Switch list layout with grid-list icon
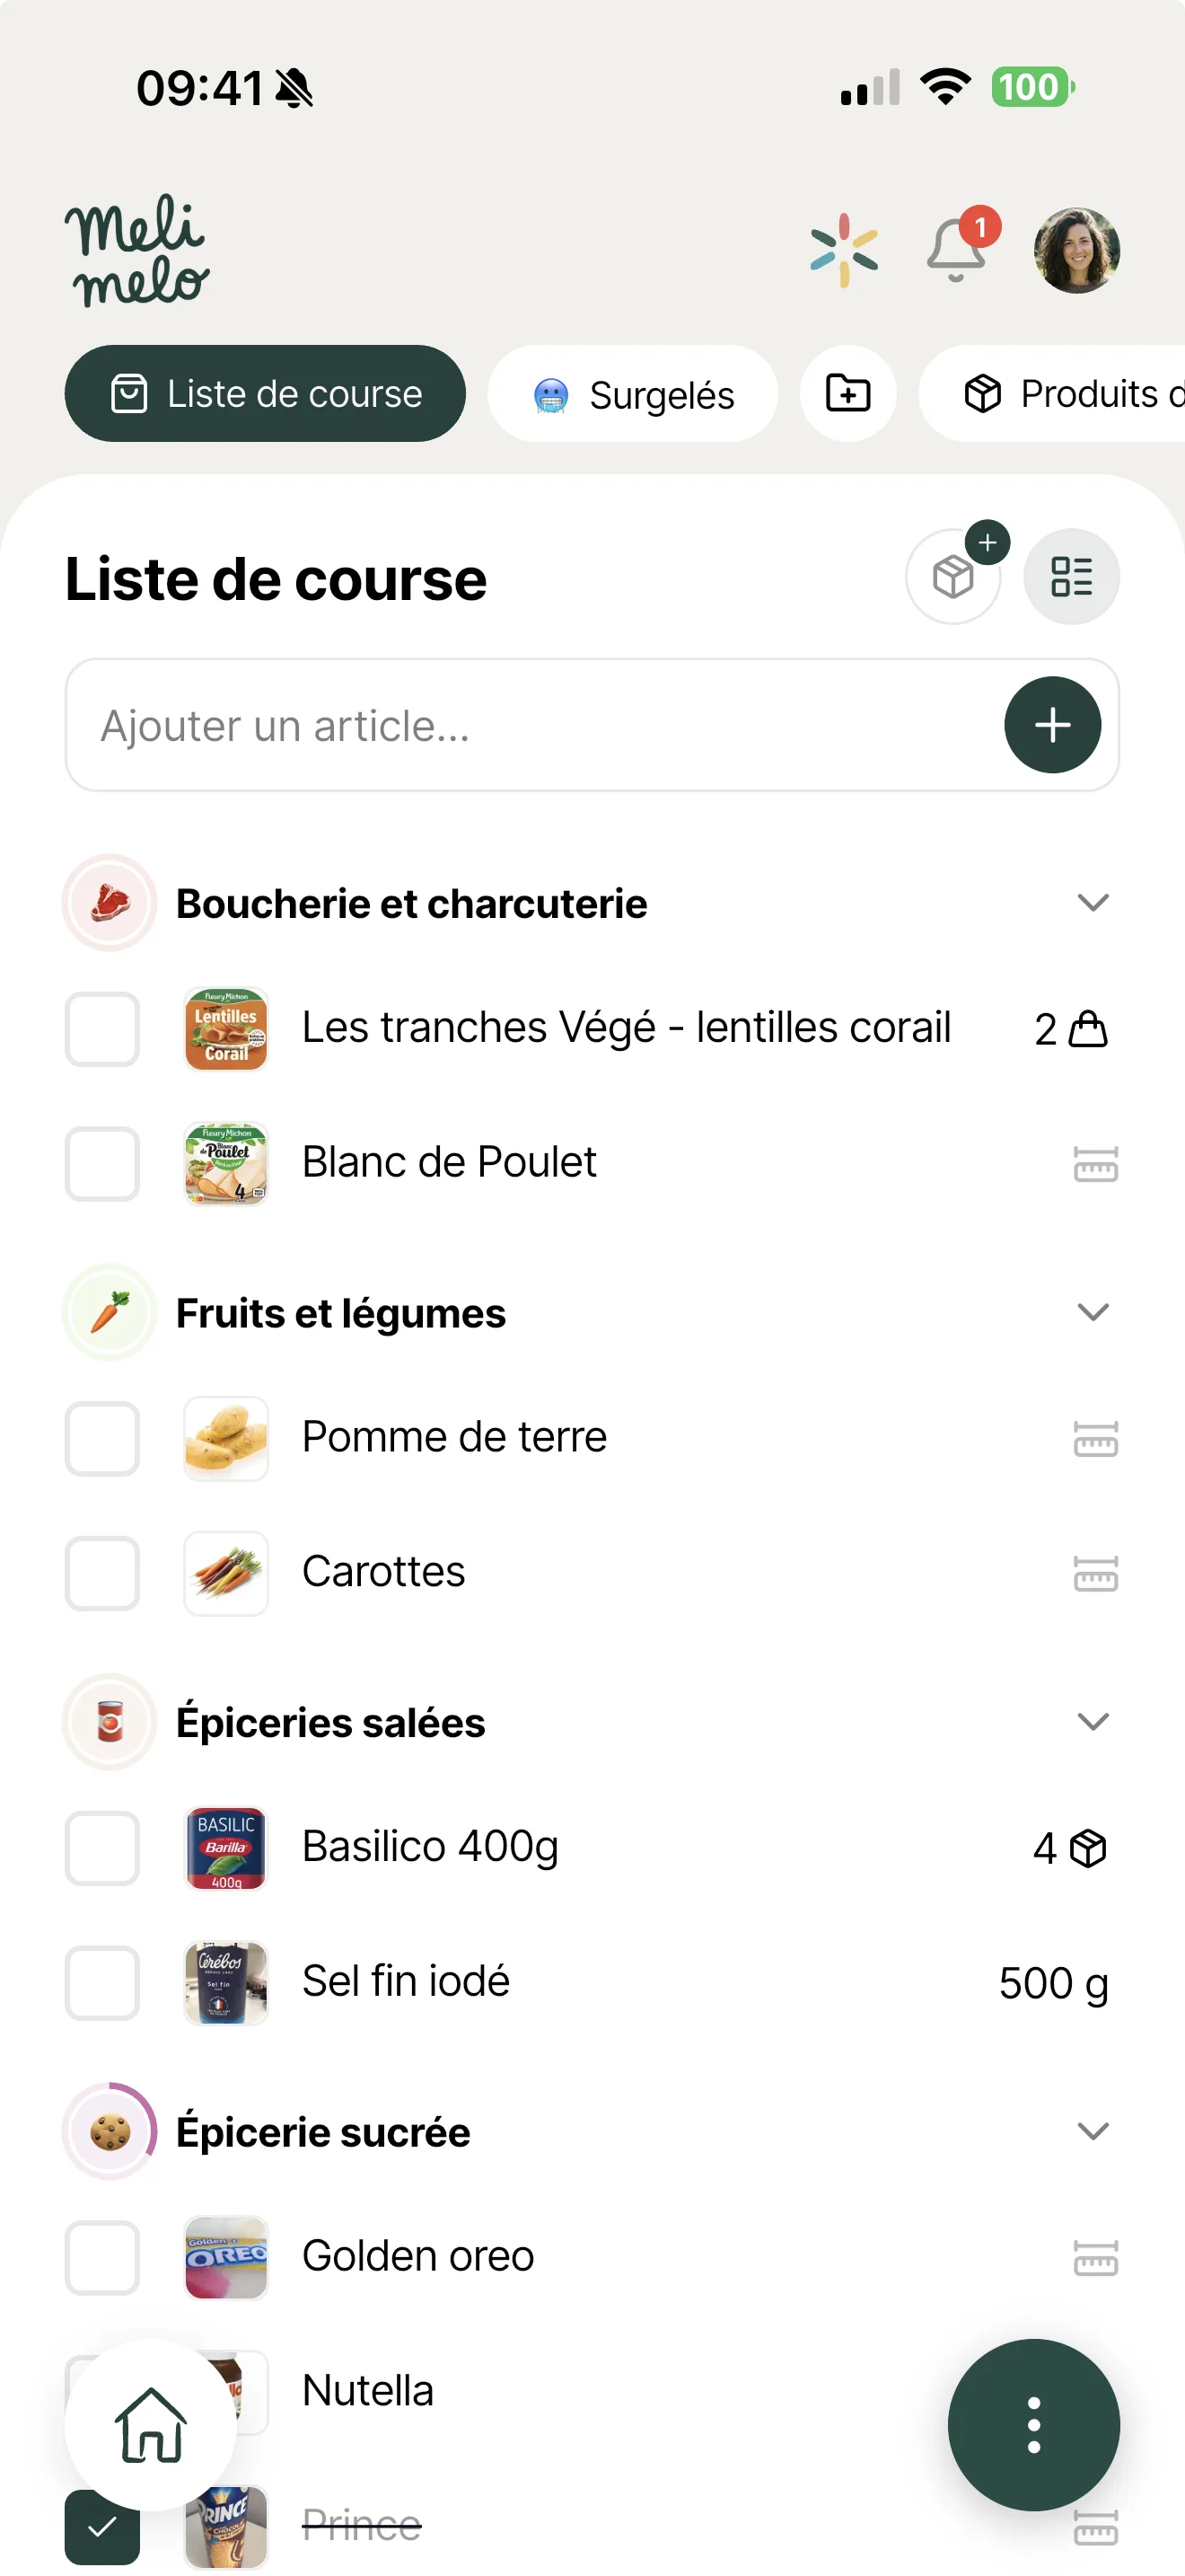1185x2576 pixels. pyautogui.click(x=1071, y=576)
